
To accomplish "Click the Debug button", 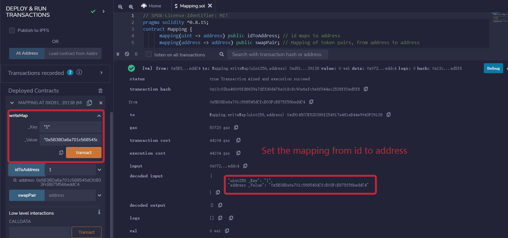I will (x=493, y=68).
